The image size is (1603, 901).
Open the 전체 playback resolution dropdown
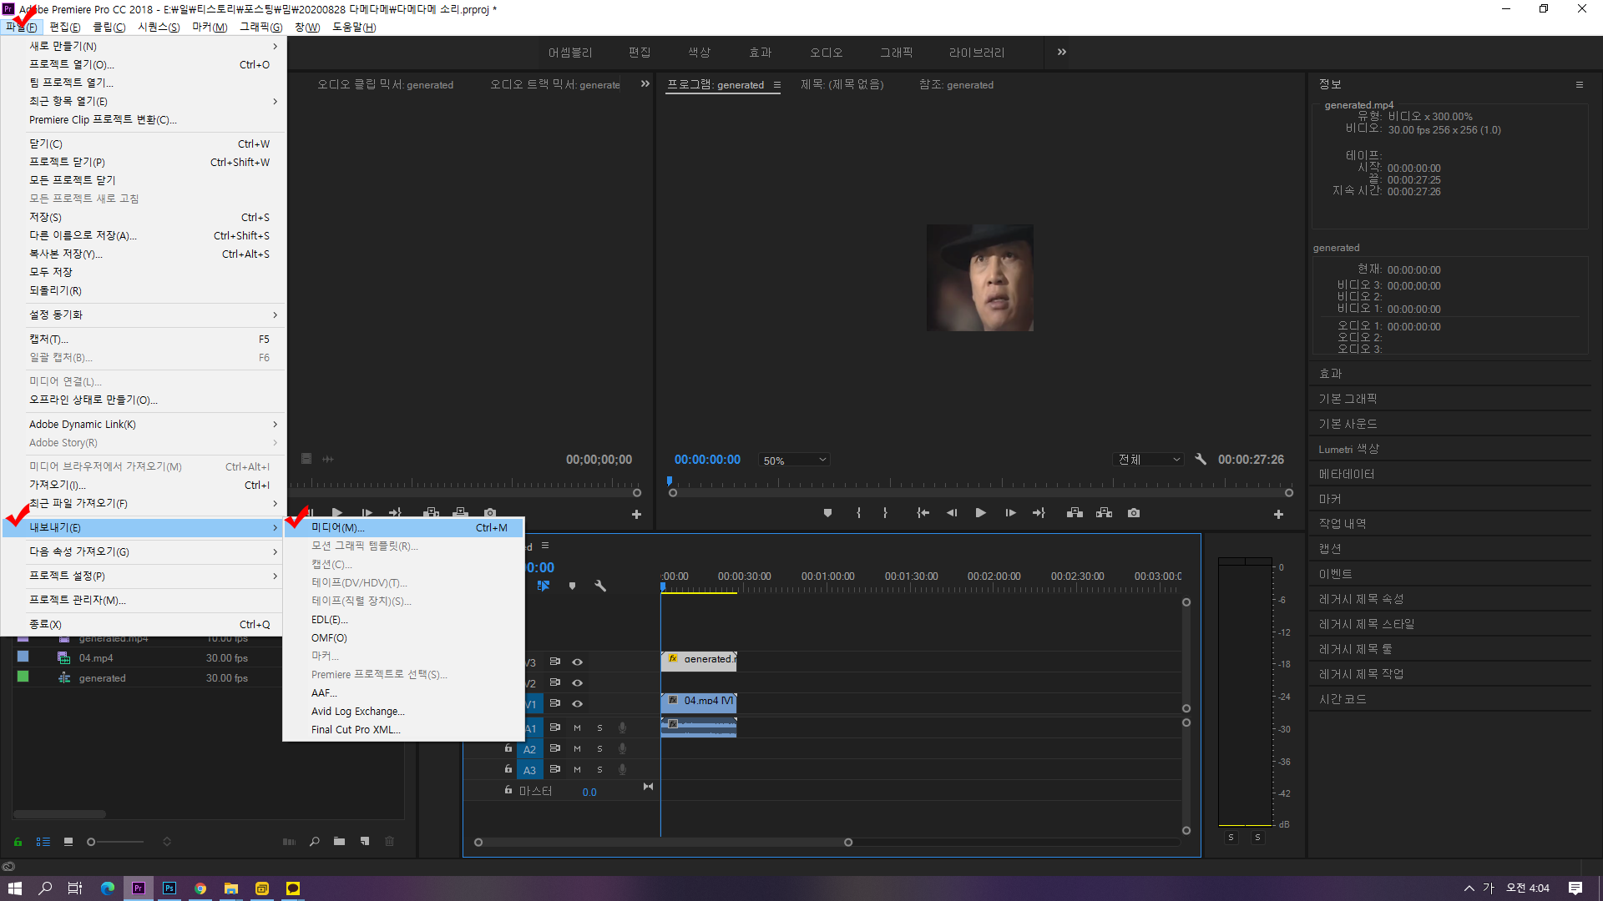pyautogui.click(x=1149, y=460)
